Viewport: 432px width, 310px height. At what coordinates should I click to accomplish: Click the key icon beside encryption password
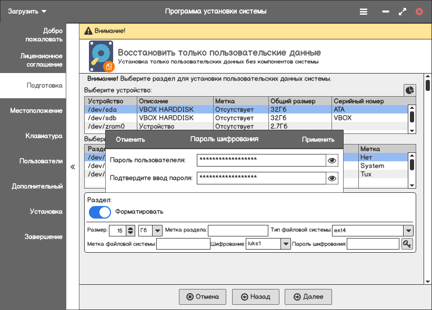[x=407, y=244]
